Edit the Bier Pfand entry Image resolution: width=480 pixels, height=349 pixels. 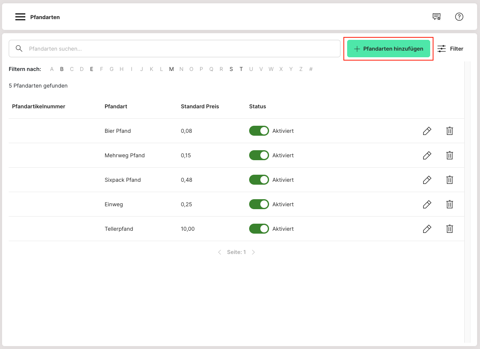click(427, 131)
